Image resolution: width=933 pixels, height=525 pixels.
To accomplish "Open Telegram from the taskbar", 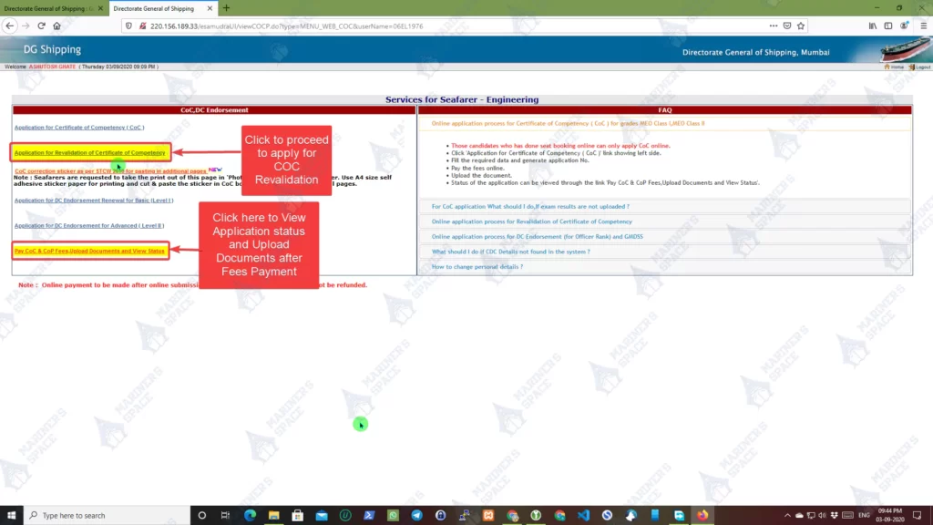I will pyautogui.click(x=416, y=515).
